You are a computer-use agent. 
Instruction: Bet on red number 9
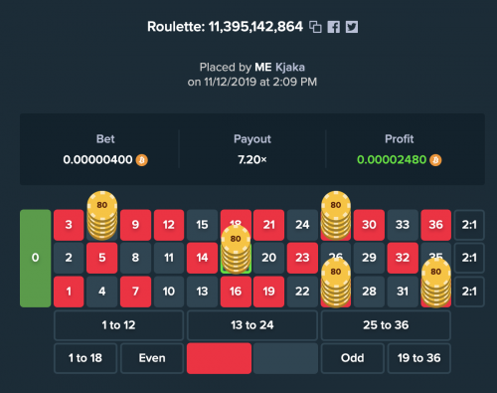point(135,225)
